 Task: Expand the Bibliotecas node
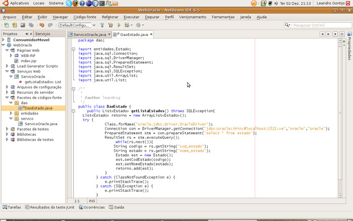pyautogui.click(x=7, y=134)
